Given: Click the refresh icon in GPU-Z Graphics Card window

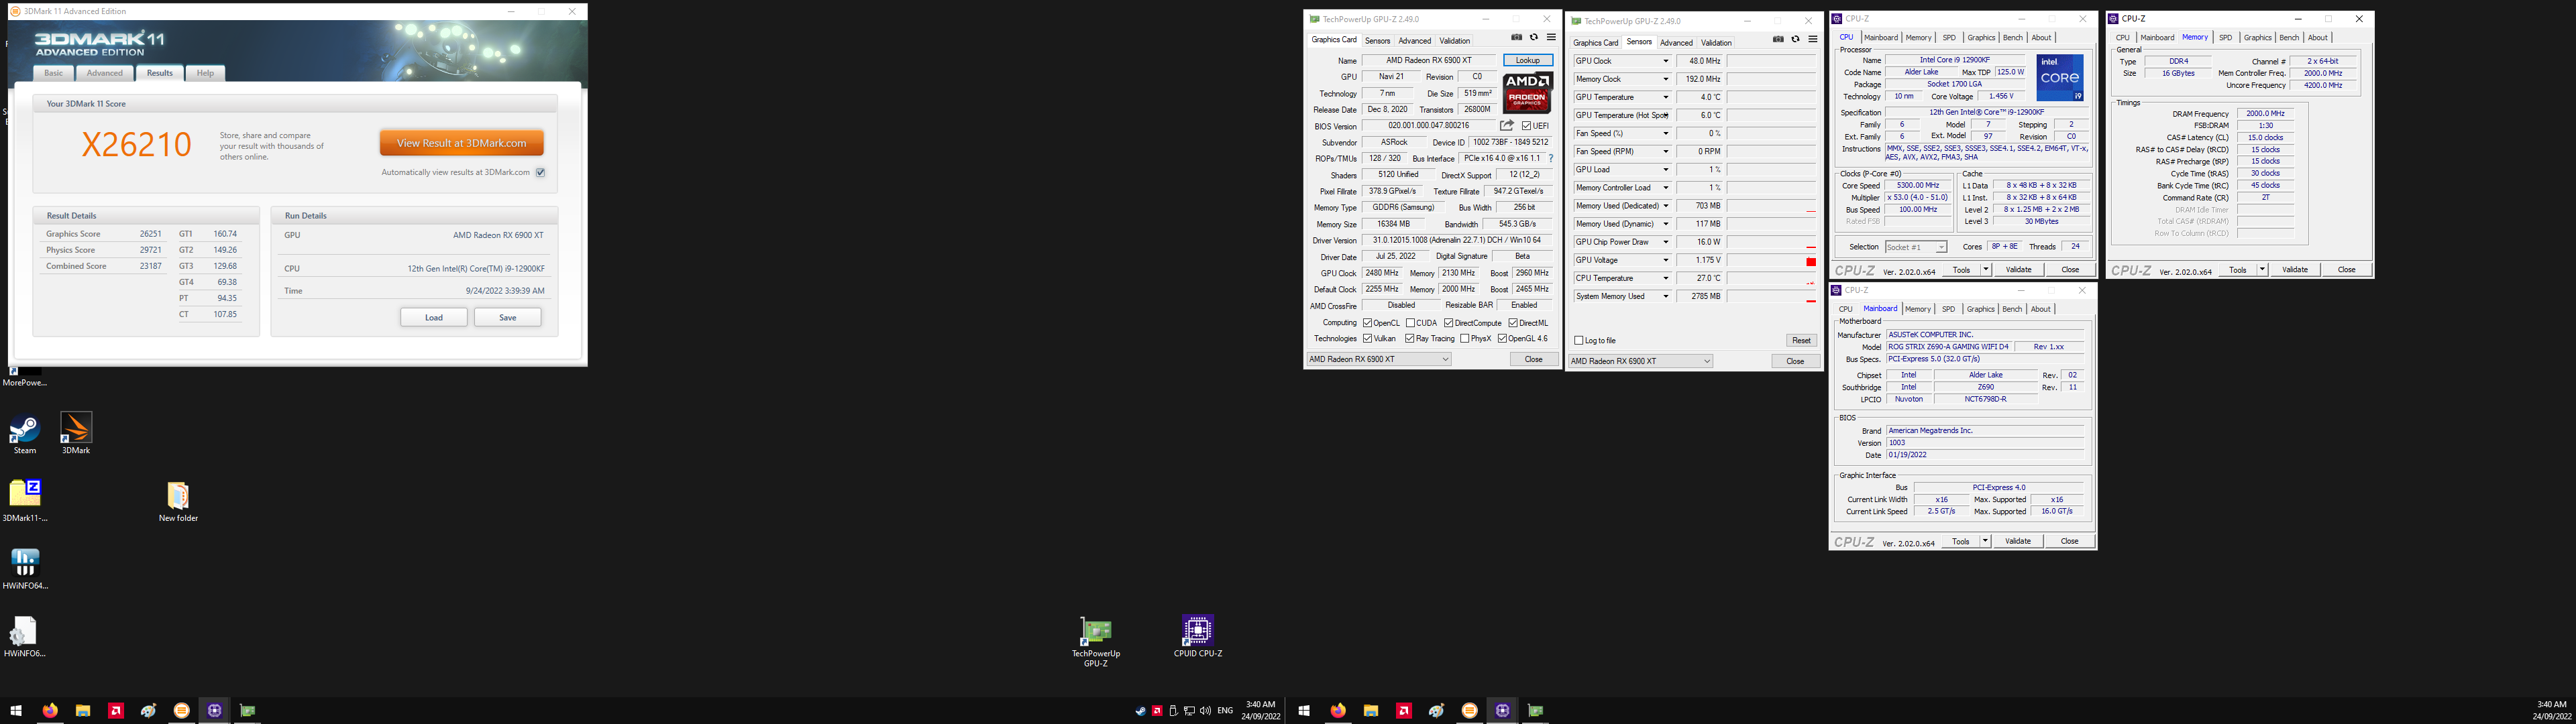Looking at the screenshot, I should click(x=1534, y=38).
